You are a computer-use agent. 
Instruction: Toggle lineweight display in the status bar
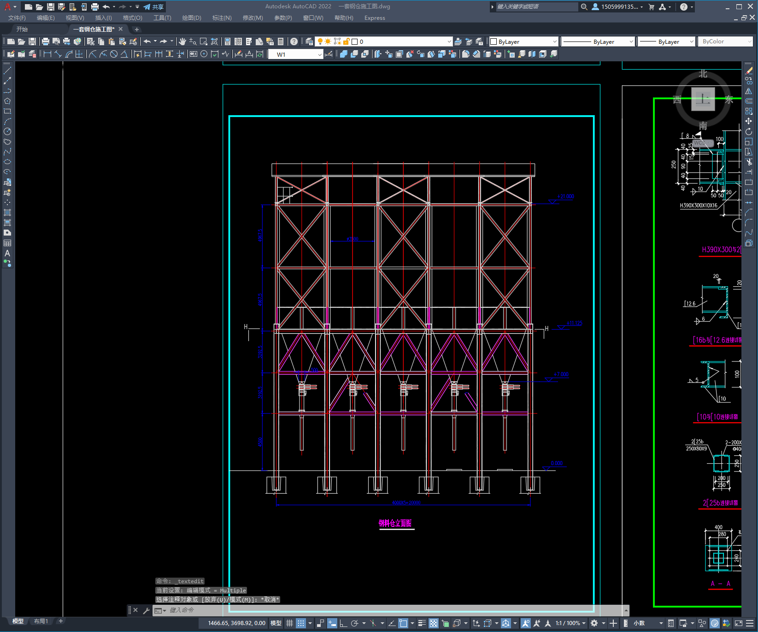422,623
